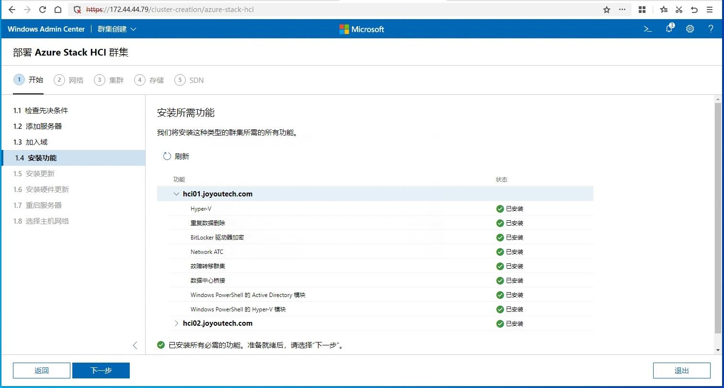This screenshot has width=724, height=388.
Task: Select step 1.7 重启服务器
Action: click(x=73, y=205)
